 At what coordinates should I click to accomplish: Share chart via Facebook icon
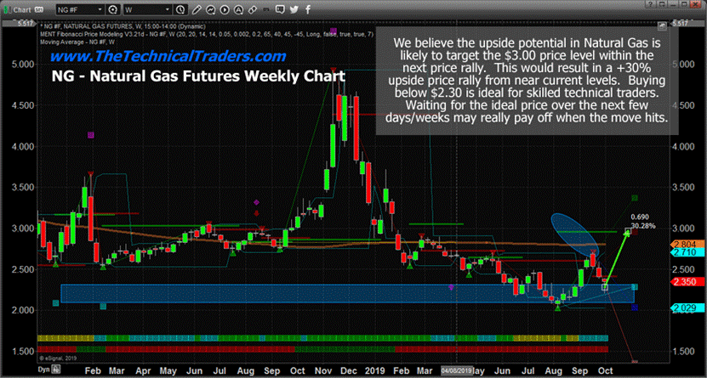(308, 8)
